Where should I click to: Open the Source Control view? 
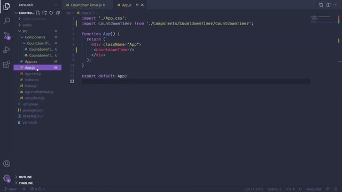point(6,36)
